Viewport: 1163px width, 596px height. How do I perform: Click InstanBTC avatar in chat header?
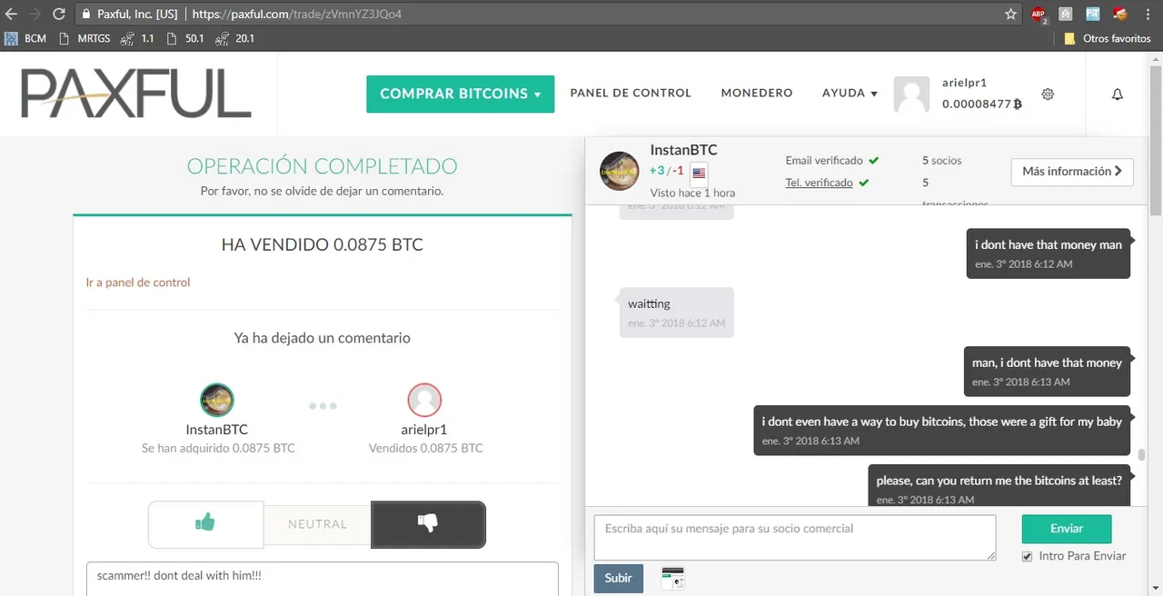pos(620,171)
